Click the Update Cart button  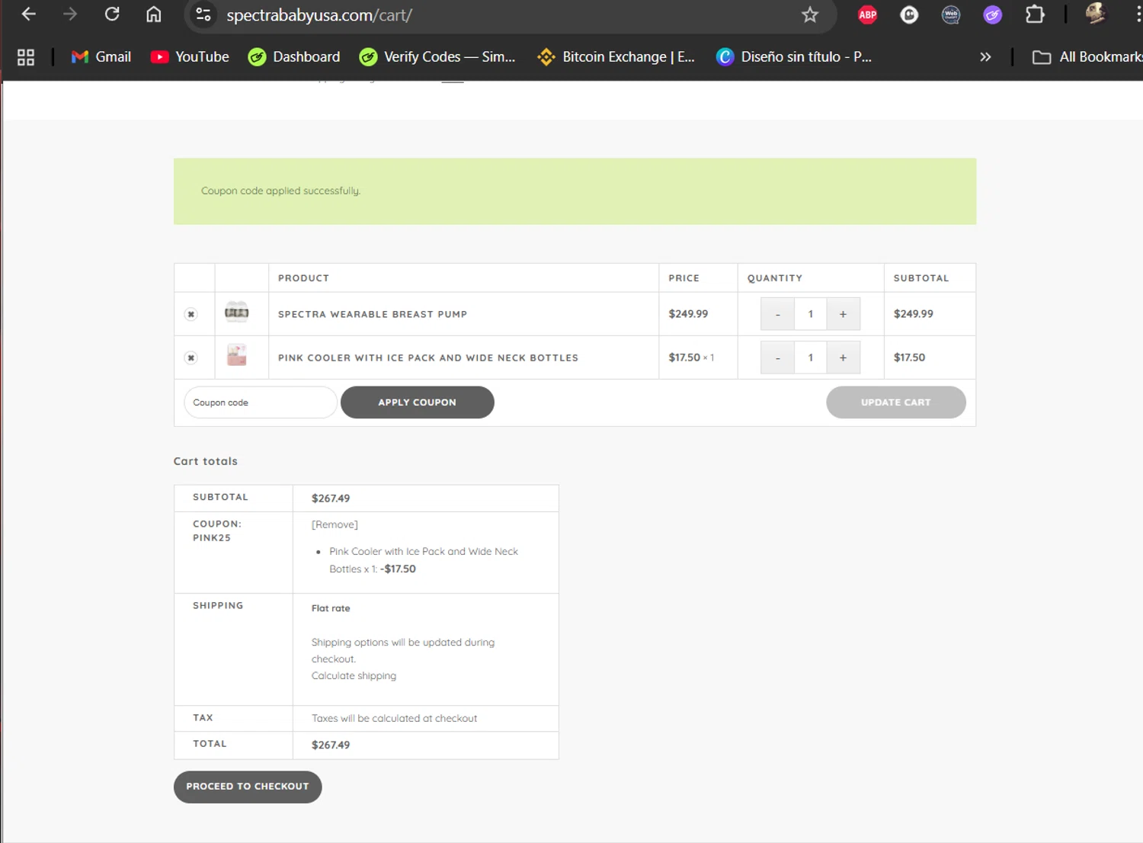click(896, 402)
